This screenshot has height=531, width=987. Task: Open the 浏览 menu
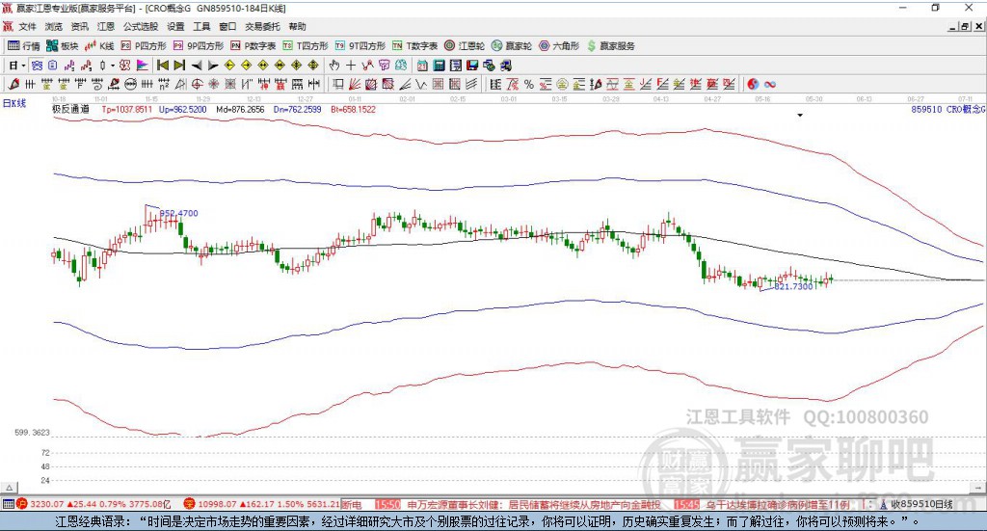[54, 26]
